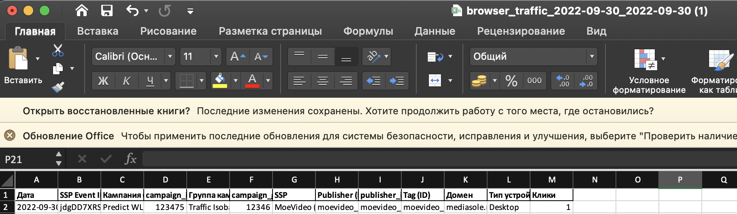
Task: Click the Home house icon
Action: [x=82, y=10]
